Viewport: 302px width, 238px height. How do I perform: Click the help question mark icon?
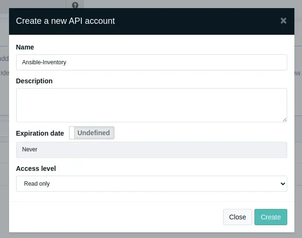[75, 5]
